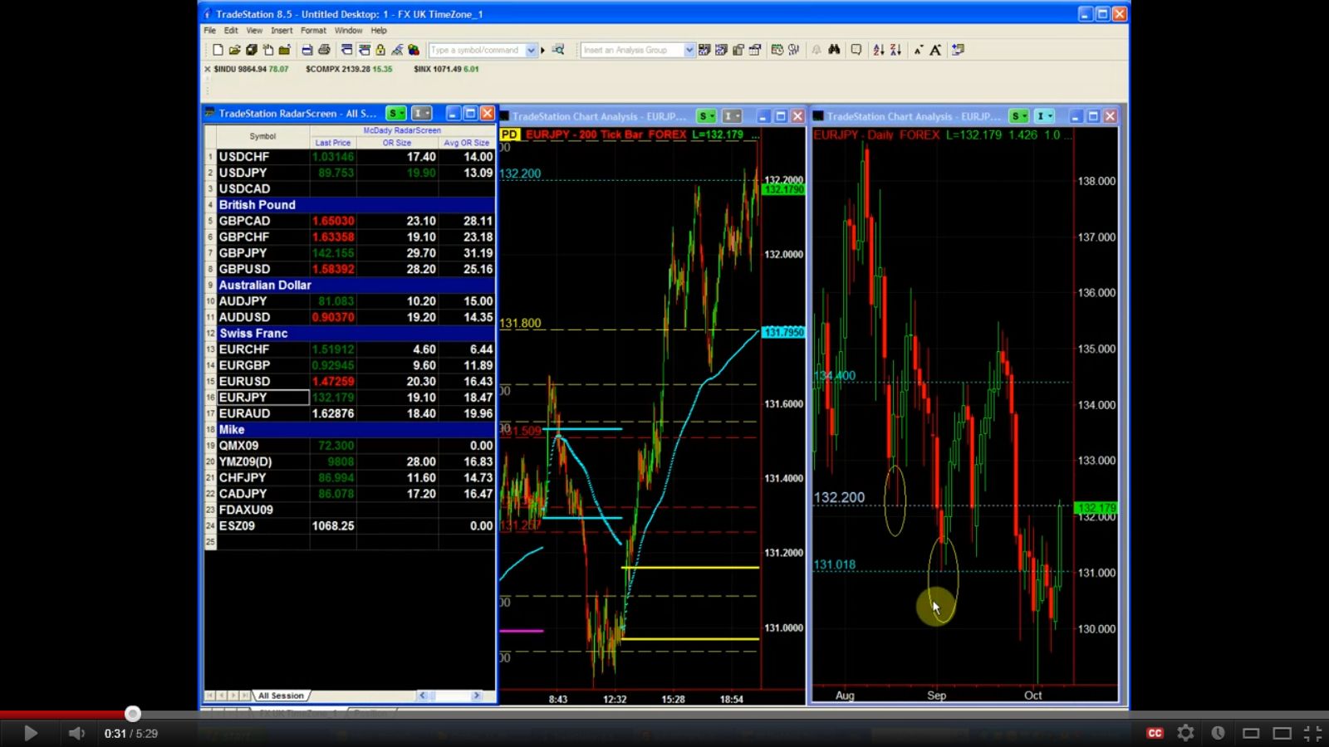Image resolution: width=1329 pixels, height=747 pixels.
Task: Click first icon right of Analysis Group box
Action: (704, 50)
